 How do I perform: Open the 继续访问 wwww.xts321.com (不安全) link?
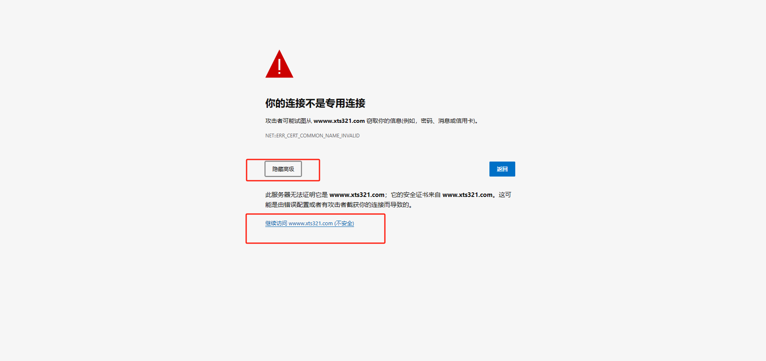(x=309, y=224)
